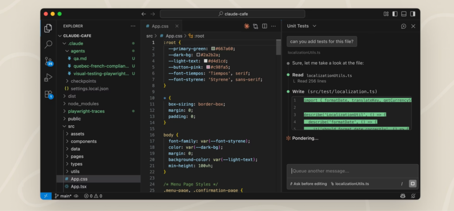Click the blue remote window status icon
Screen dimensions: 454x211
pos(46,196)
